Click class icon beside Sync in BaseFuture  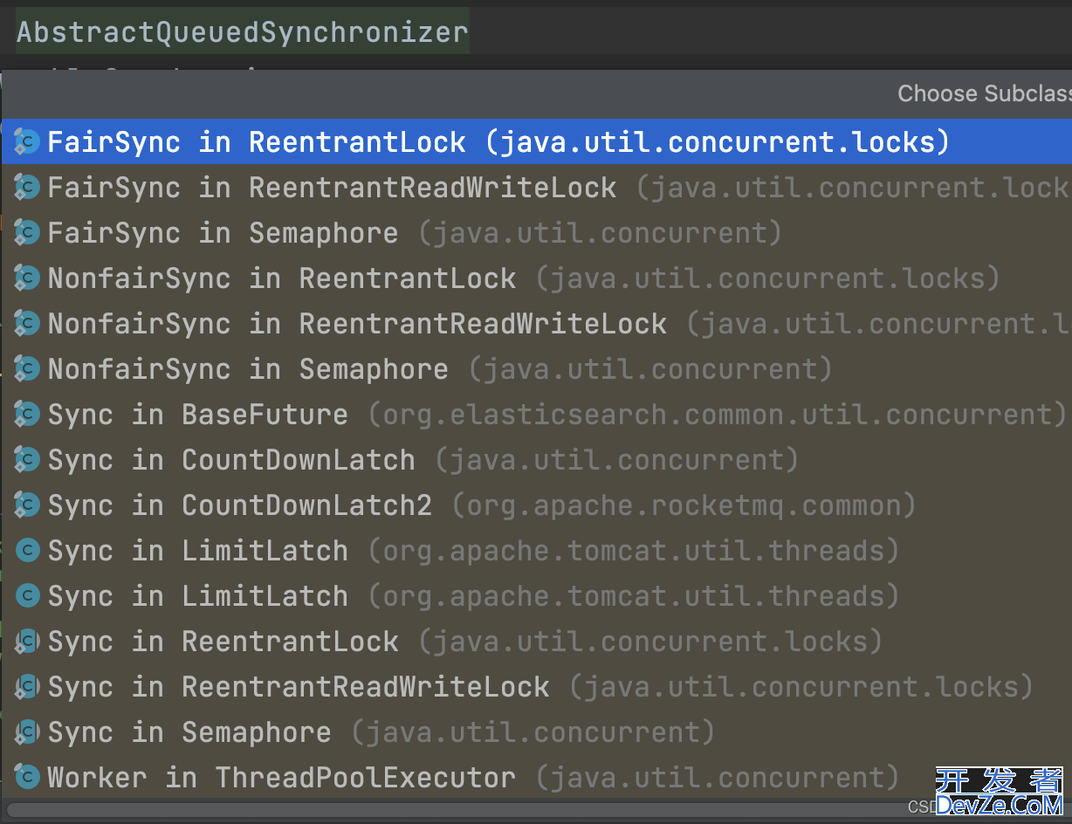pos(27,415)
